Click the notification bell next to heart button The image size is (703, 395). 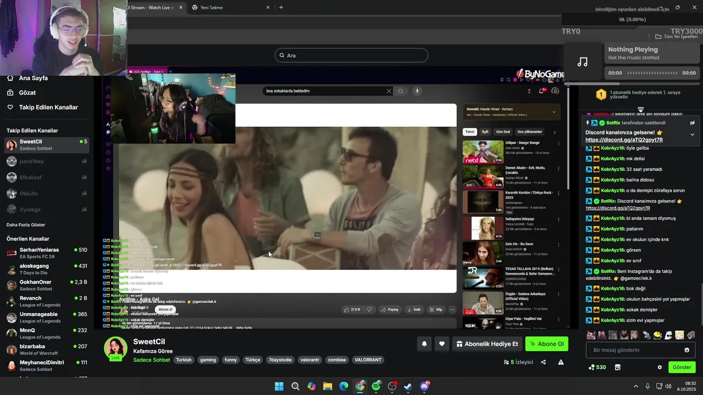[x=424, y=344]
